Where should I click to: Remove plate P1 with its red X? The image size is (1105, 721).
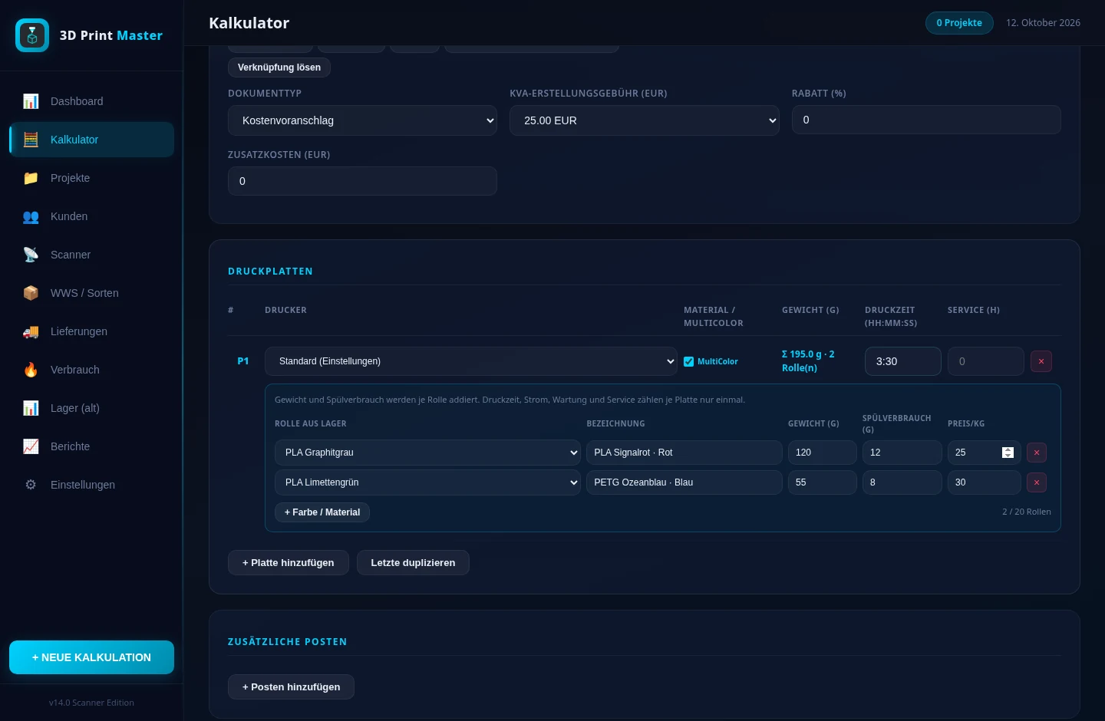[1041, 361]
